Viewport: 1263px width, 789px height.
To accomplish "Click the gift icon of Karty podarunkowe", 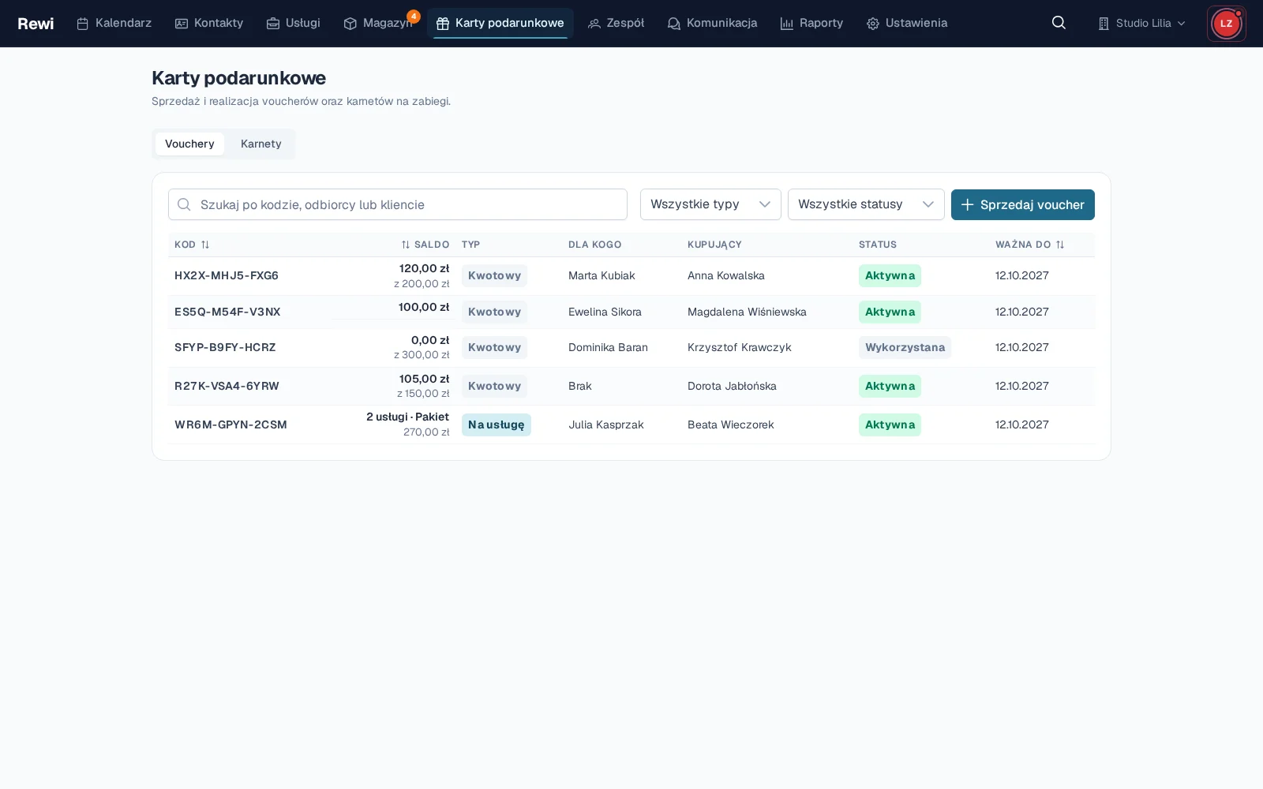I will point(443,24).
